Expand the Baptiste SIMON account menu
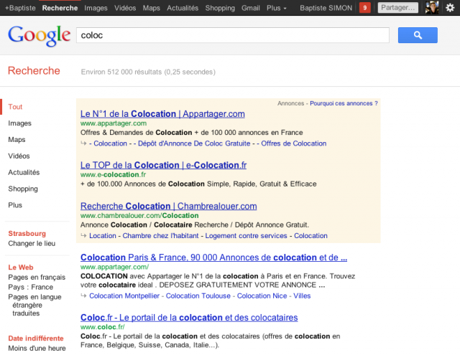Image resolution: width=460 pixels, height=355 pixels. tap(326, 8)
